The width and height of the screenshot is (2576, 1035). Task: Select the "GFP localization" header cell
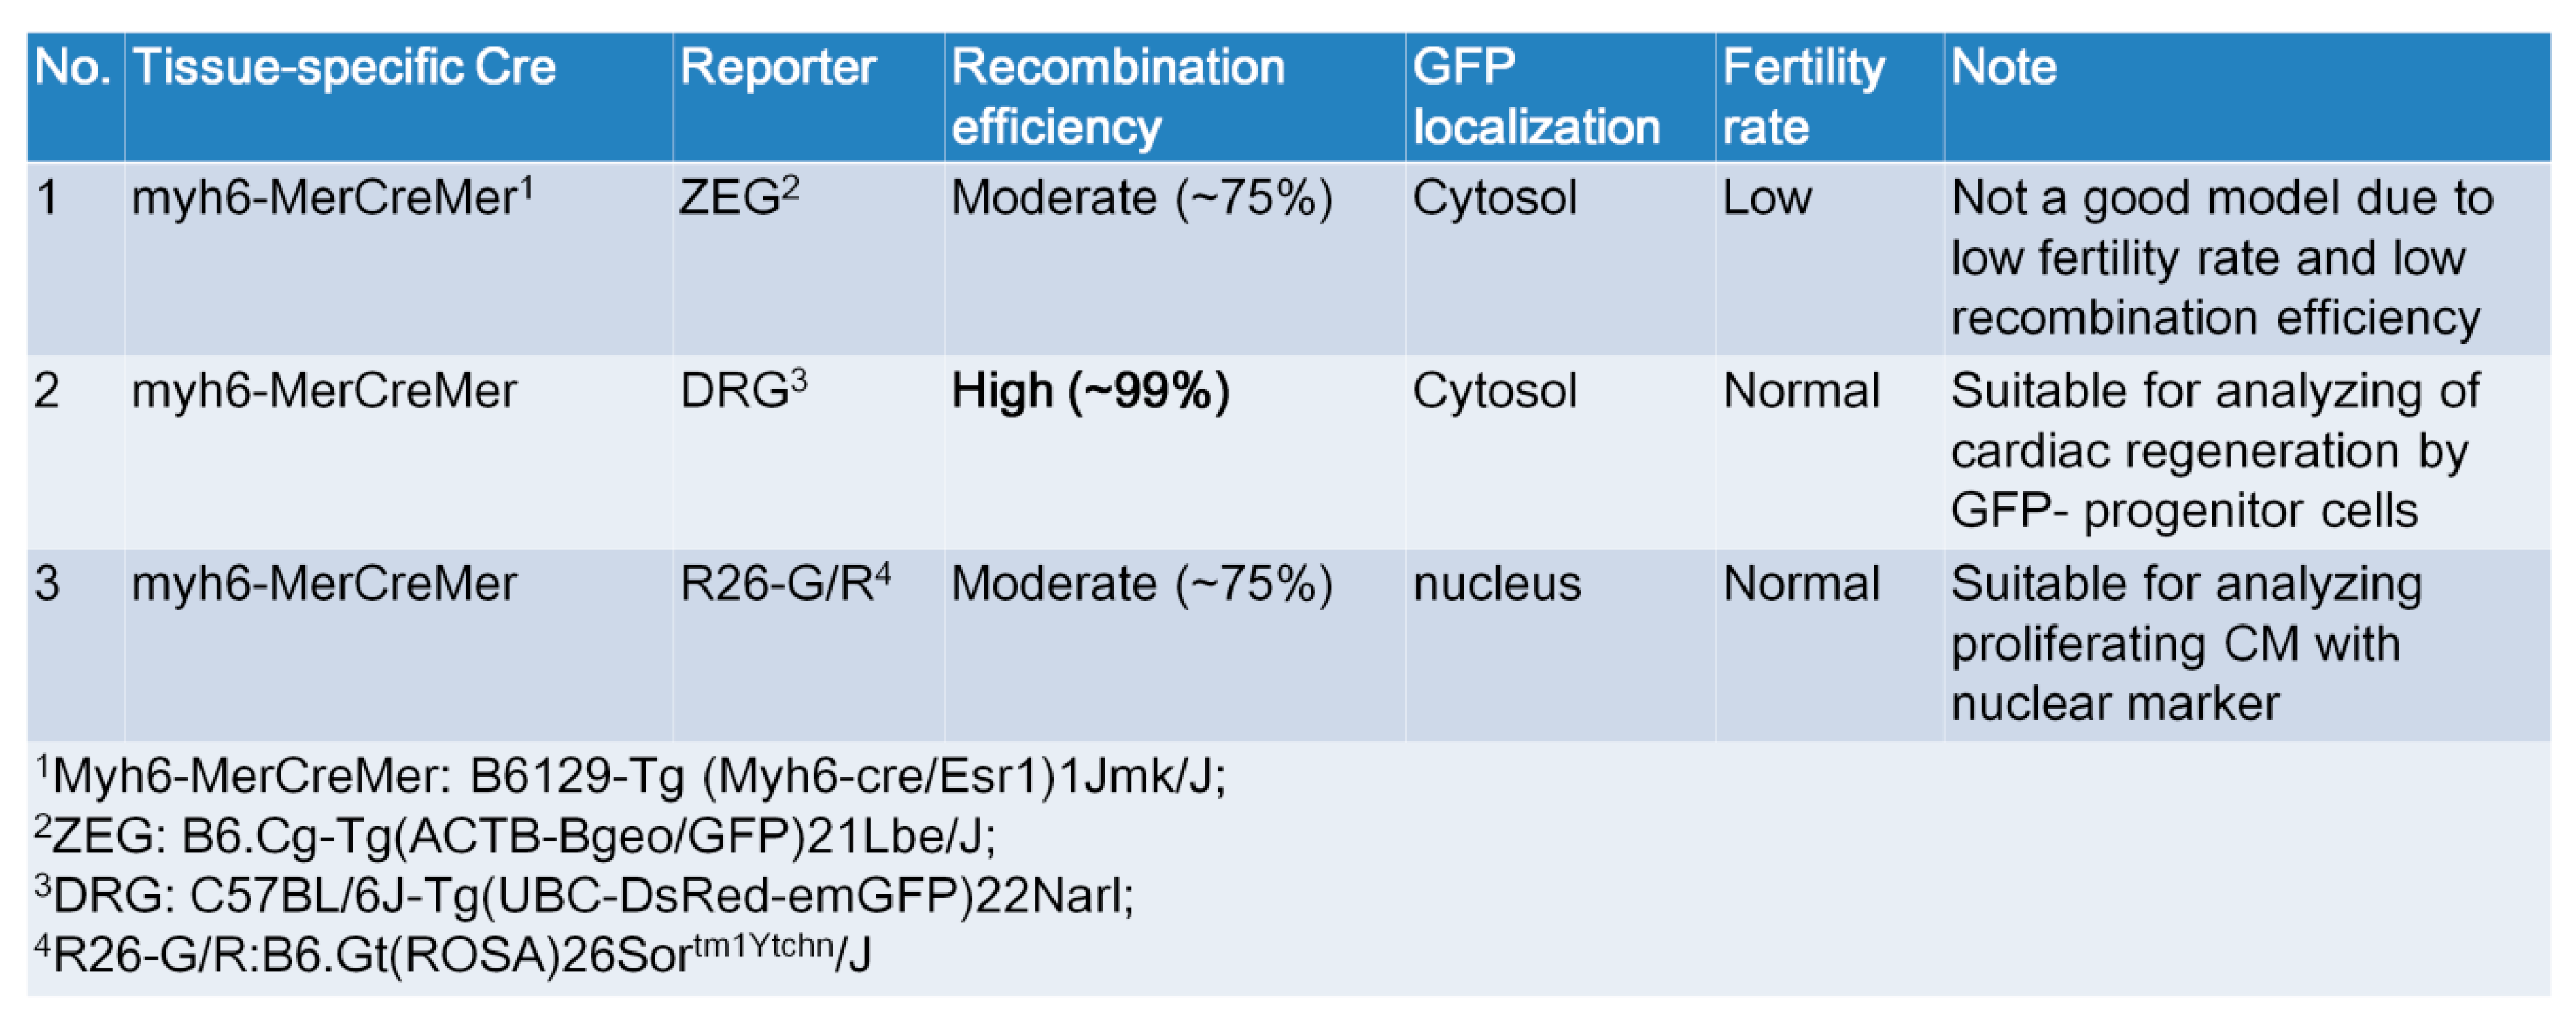pyautogui.click(x=1535, y=97)
